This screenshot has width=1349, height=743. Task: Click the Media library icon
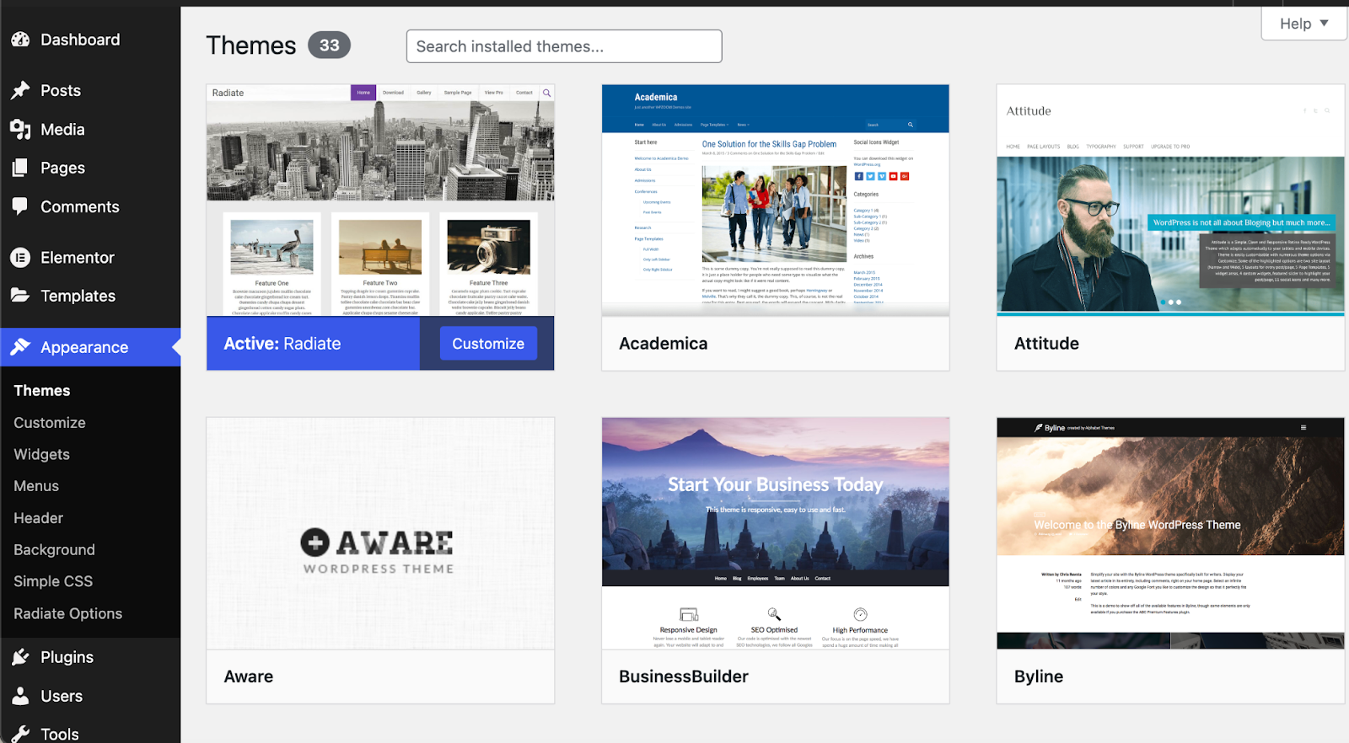click(20, 129)
